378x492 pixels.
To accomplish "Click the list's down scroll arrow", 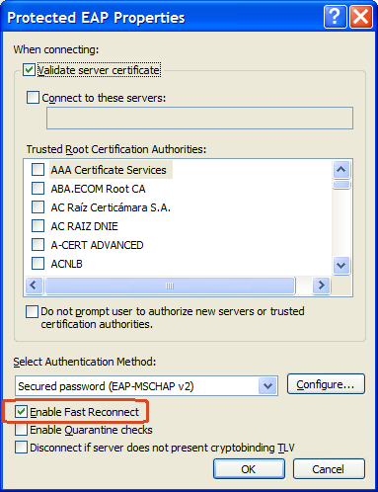I will click(341, 266).
